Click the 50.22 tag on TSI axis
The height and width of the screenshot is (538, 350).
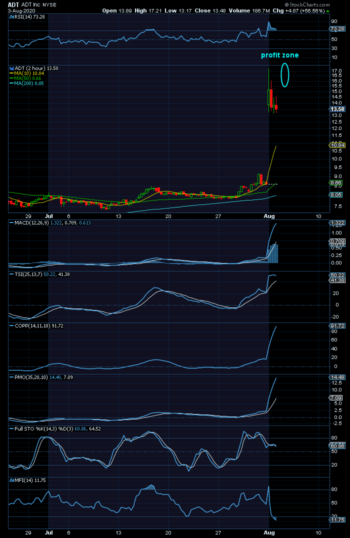(x=337, y=275)
